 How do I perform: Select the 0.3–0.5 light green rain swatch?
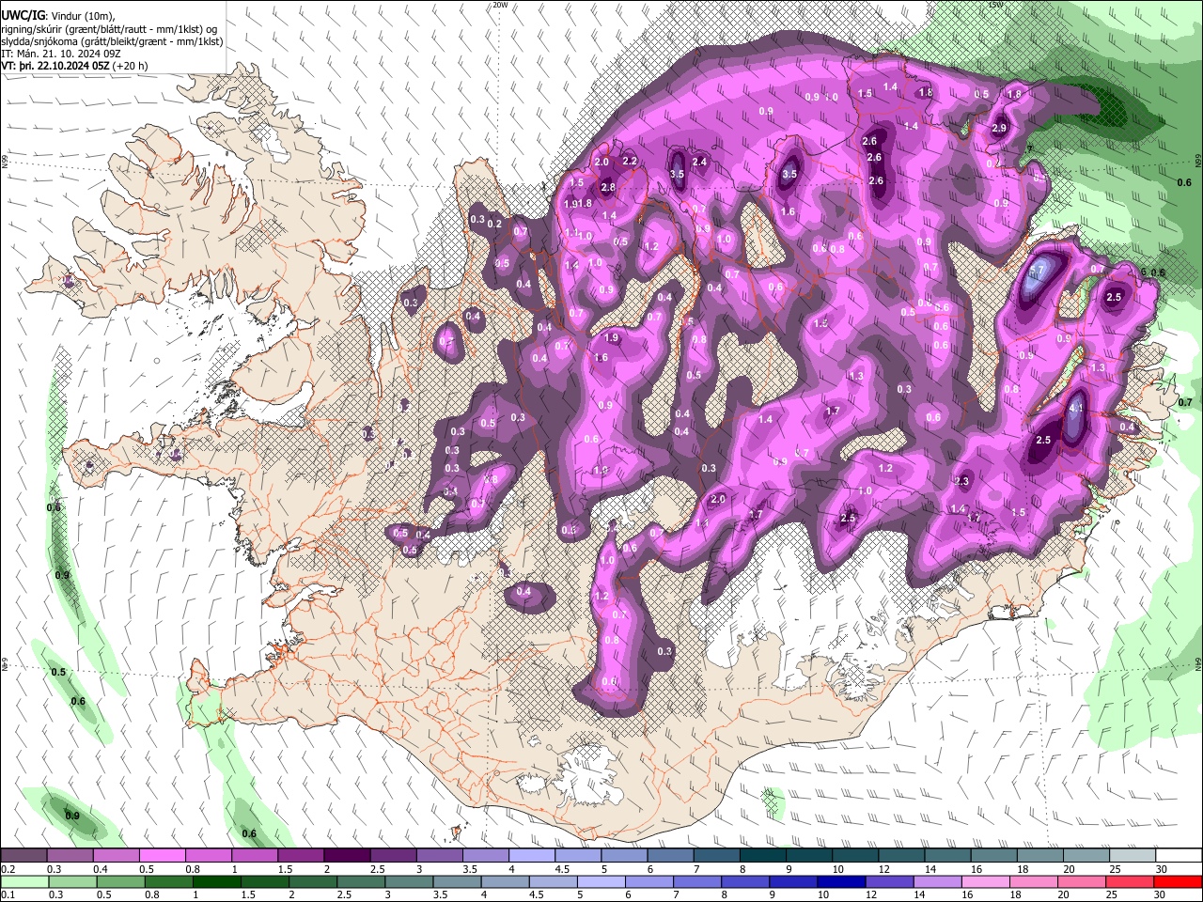[72, 881]
